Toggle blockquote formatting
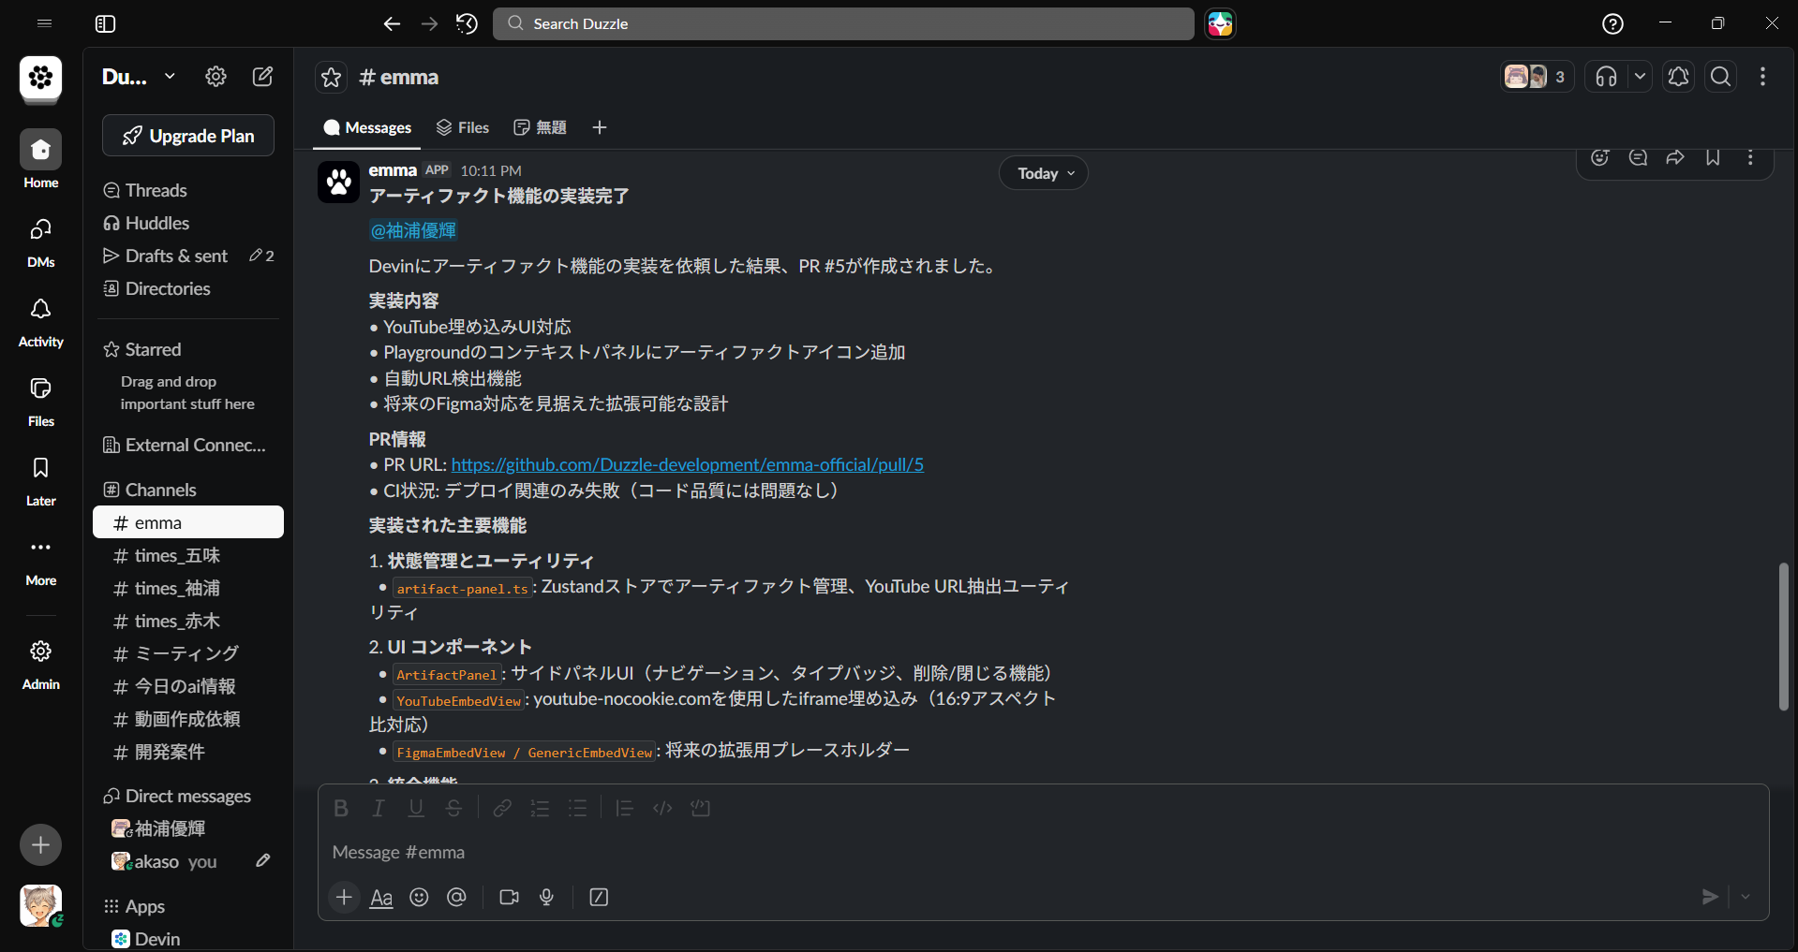 click(x=625, y=808)
